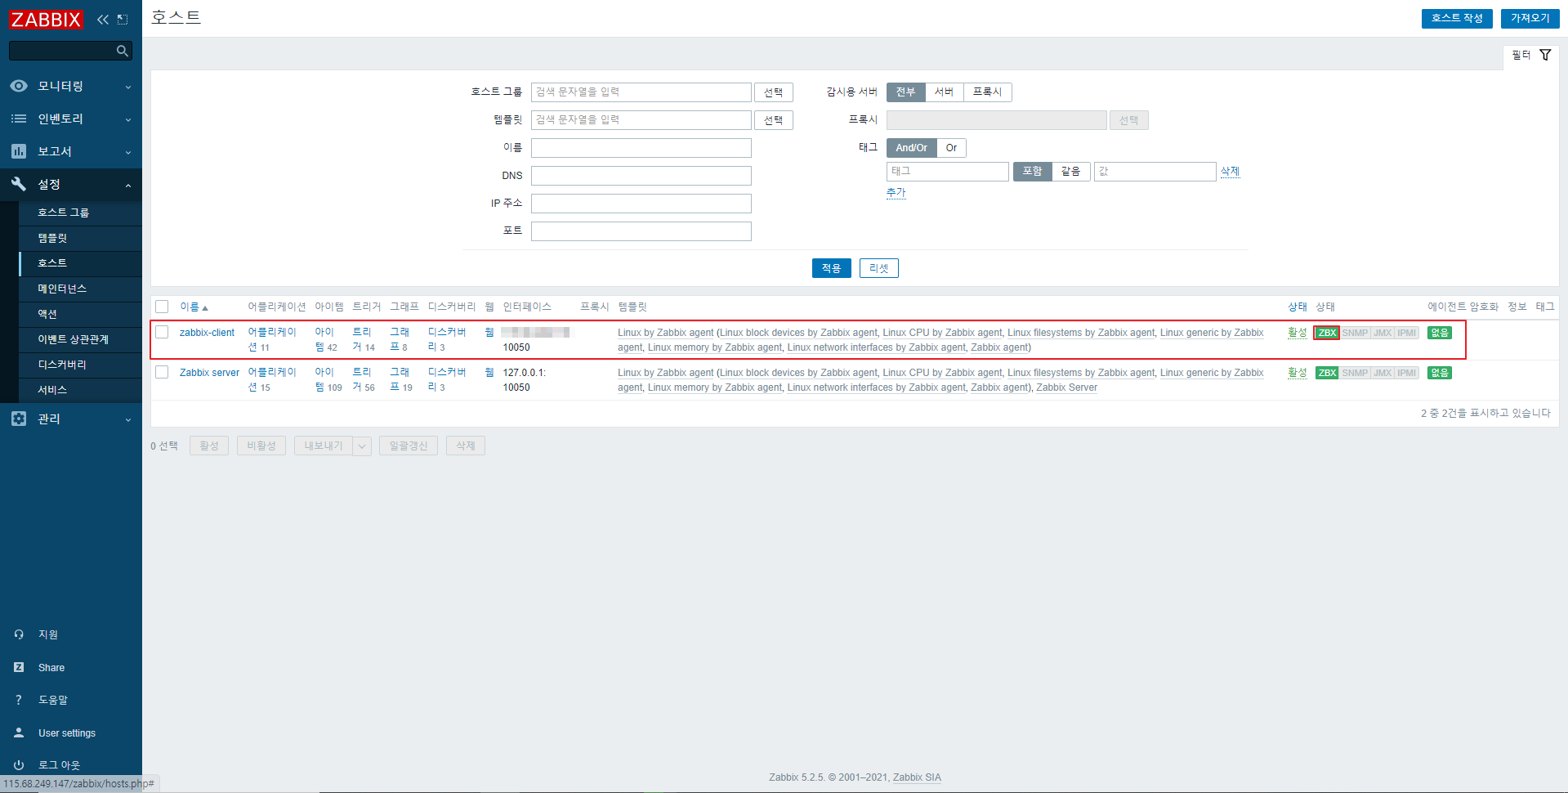Click the 인벤토리 list icon
This screenshot has height=793, width=1568.
coord(19,119)
